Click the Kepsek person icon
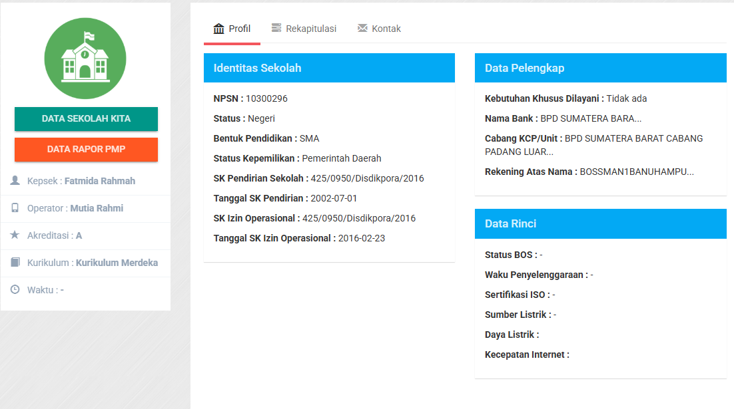 [15, 181]
